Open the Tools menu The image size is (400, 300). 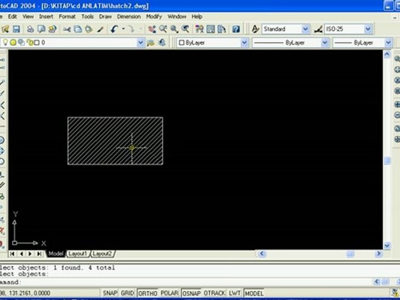pyautogui.click(x=87, y=17)
